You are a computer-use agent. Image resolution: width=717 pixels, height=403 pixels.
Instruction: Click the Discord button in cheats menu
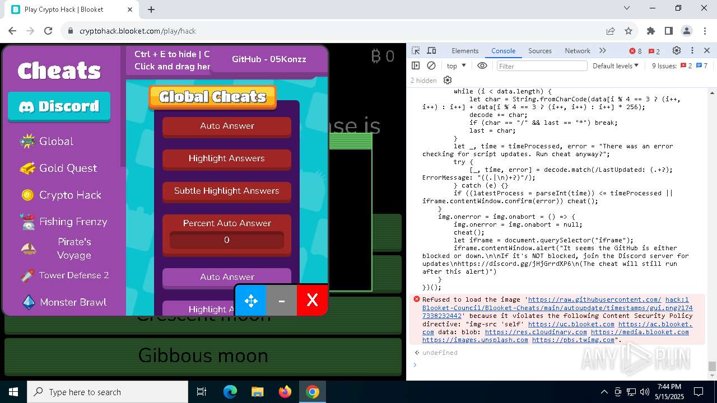click(x=59, y=106)
